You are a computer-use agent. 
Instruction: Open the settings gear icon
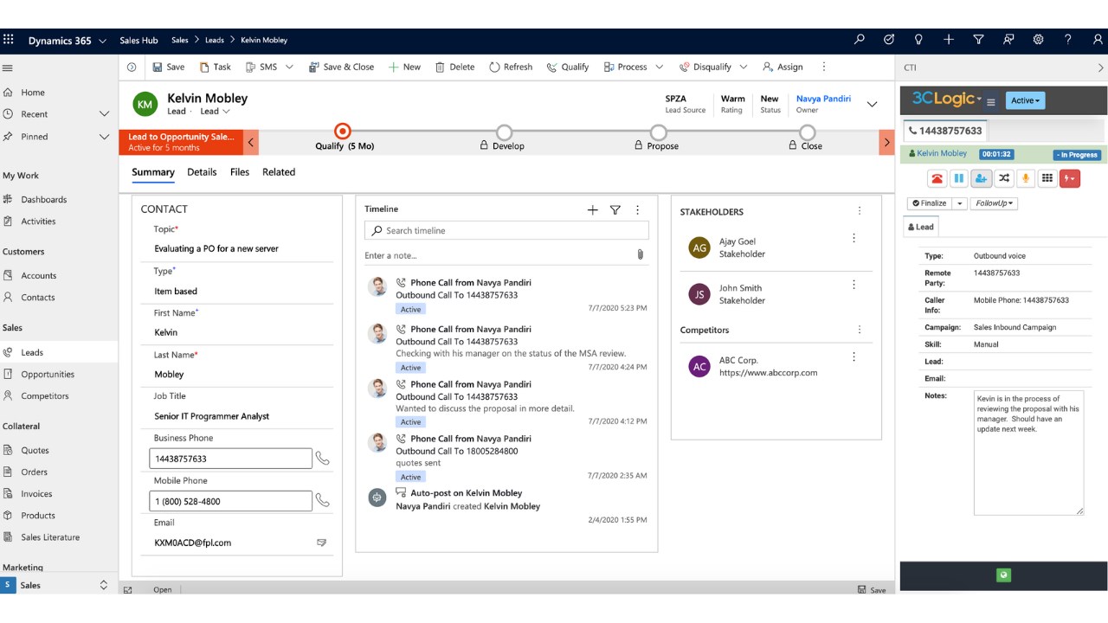[x=1038, y=40]
